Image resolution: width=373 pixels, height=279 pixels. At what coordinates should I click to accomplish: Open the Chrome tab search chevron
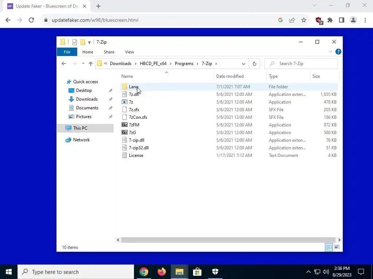click(x=314, y=5)
